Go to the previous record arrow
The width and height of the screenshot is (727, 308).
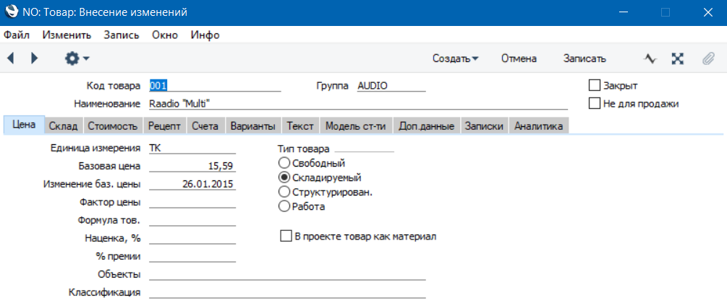10,58
